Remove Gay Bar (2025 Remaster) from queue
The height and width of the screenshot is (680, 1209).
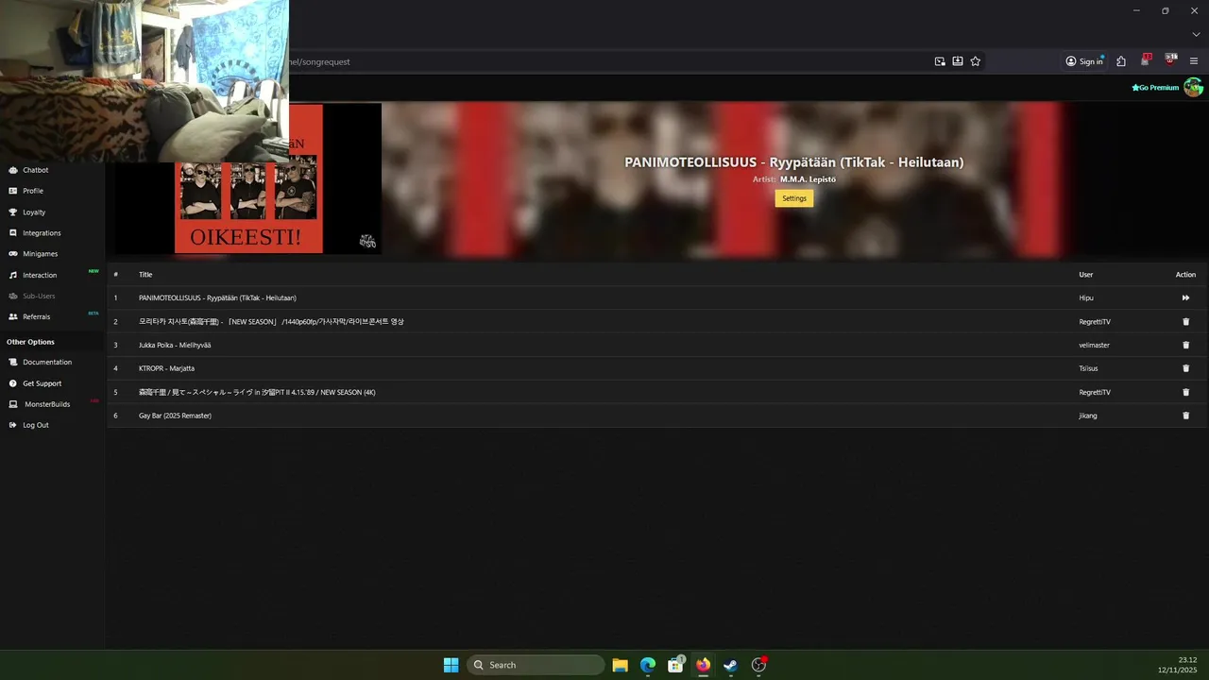click(1185, 416)
